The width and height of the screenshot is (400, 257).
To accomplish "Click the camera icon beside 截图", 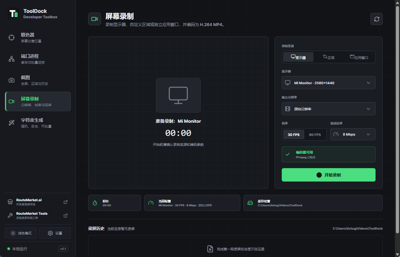I will tap(12, 80).
